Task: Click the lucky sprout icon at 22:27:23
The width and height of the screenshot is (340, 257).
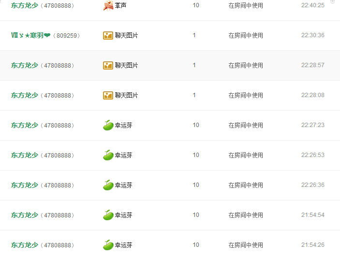Action: (108, 125)
